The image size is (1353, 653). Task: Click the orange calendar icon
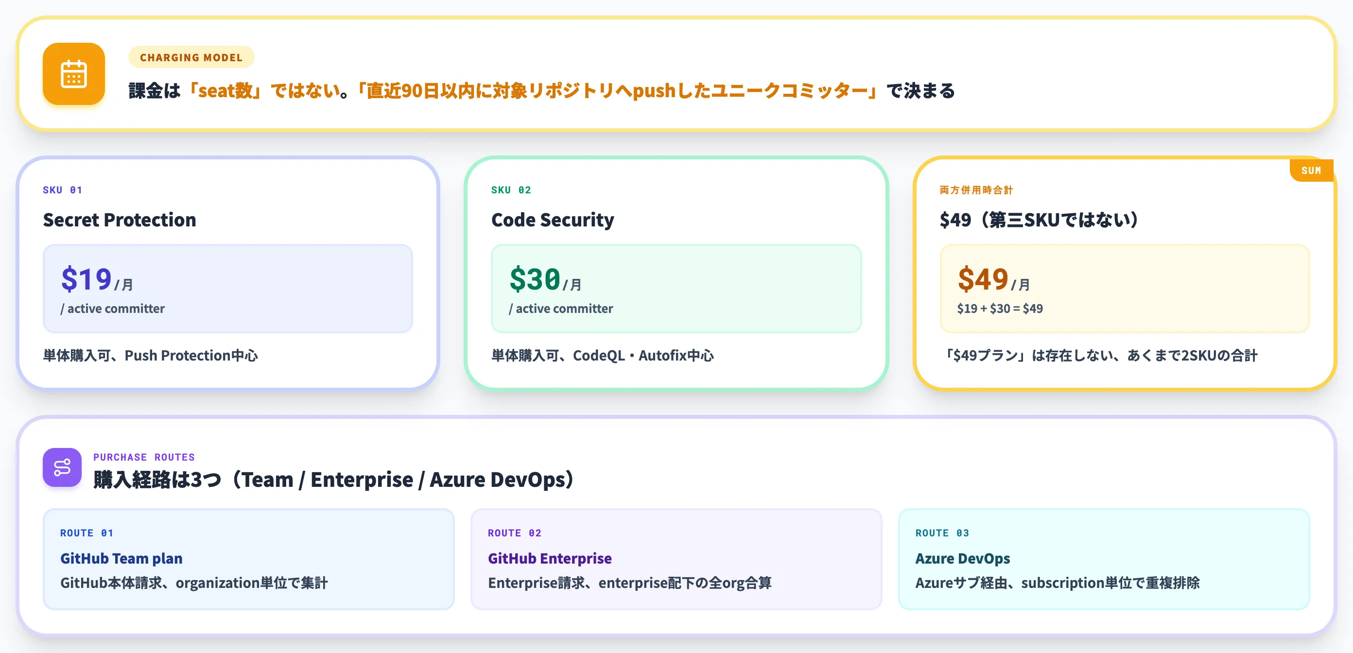tap(73, 73)
